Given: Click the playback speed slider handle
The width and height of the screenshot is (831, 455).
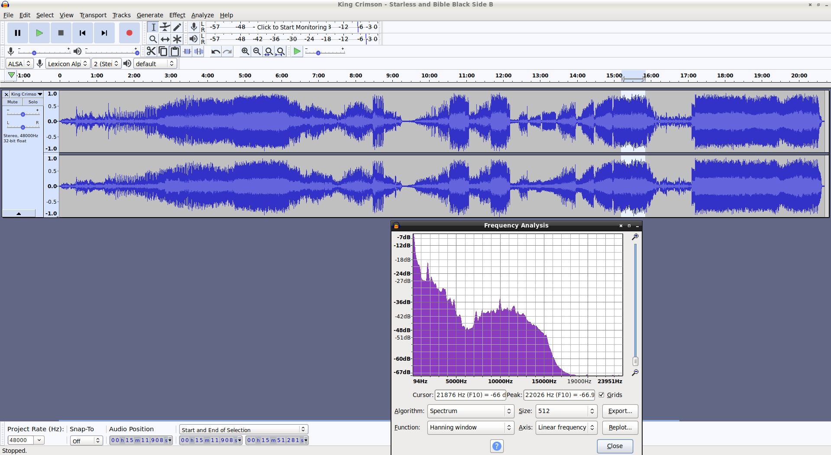Looking at the screenshot, I should click(x=318, y=53).
